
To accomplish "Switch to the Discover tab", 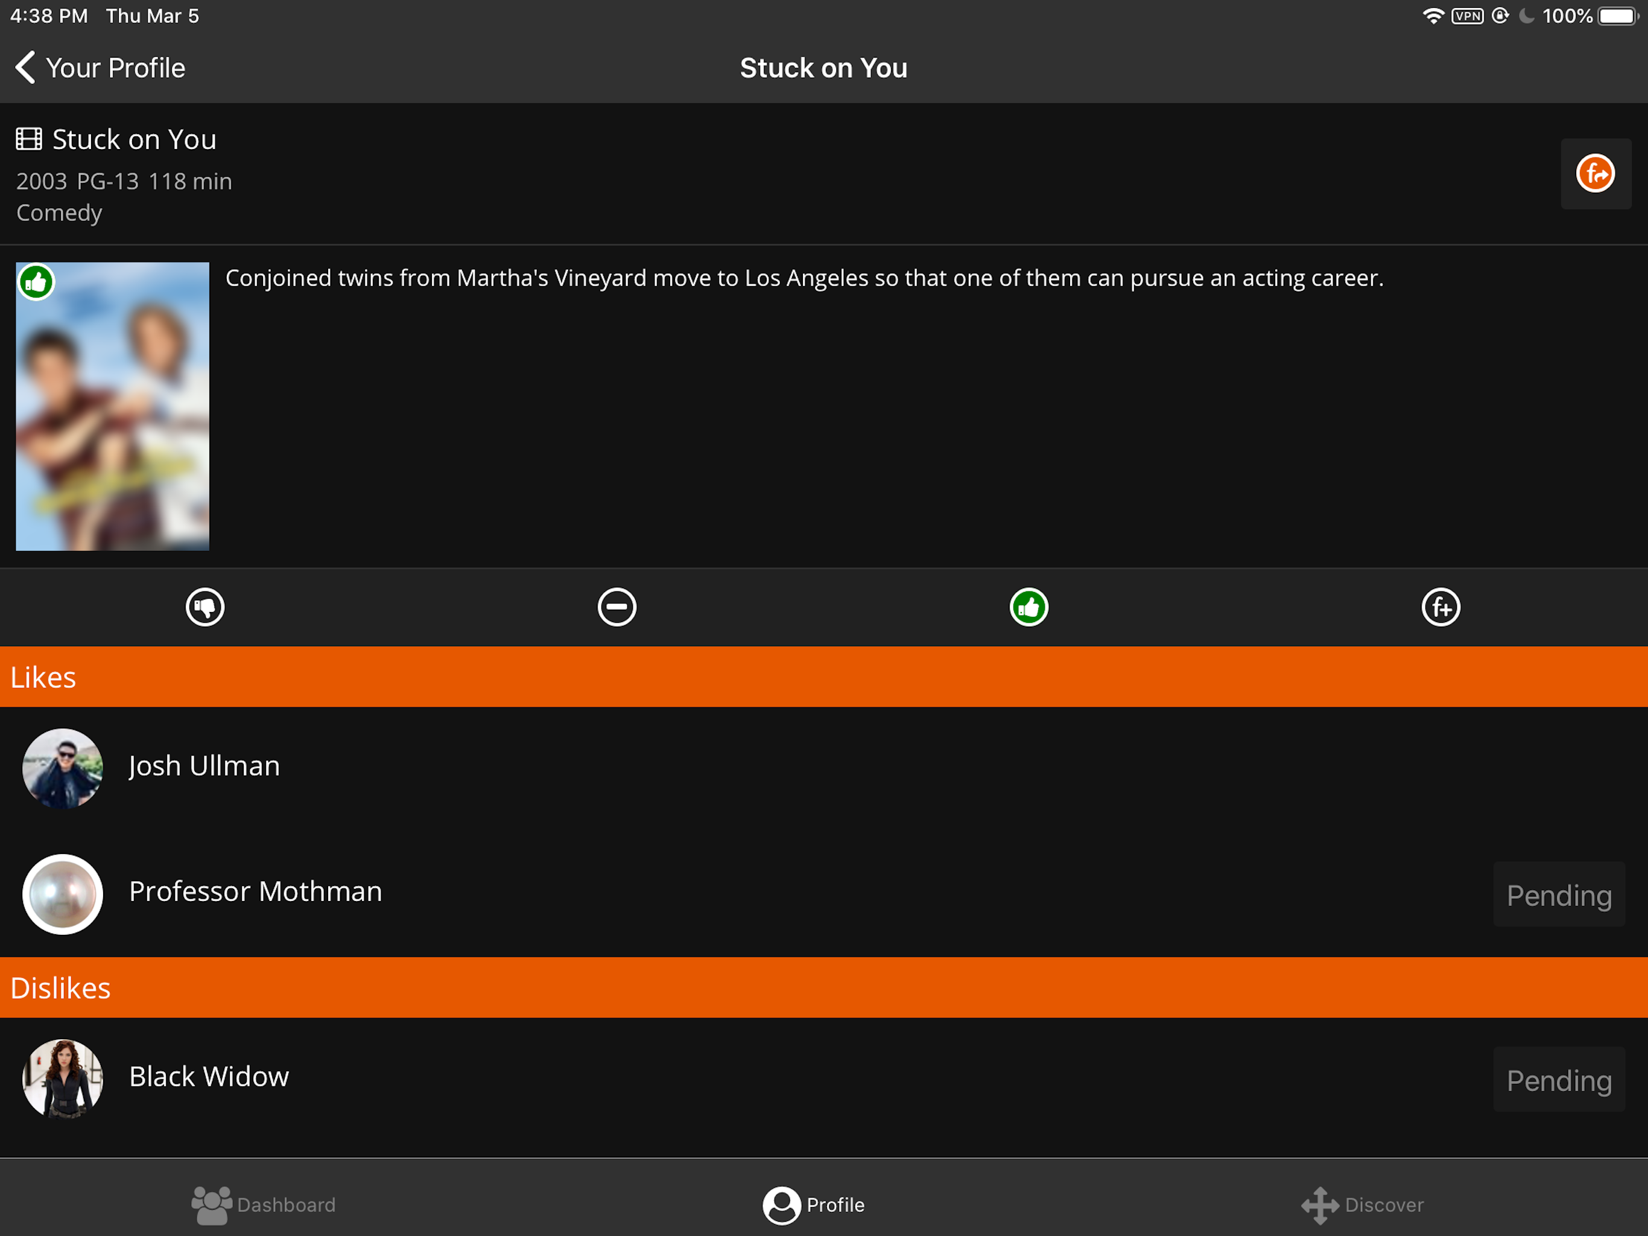I will pos(1363,1205).
